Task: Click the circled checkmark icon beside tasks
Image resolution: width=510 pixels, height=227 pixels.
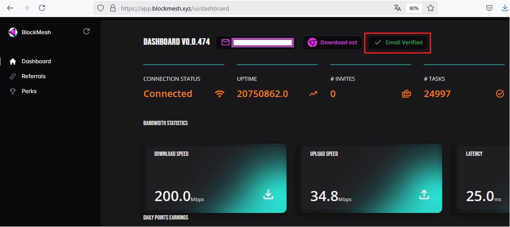Action: (x=499, y=94)
